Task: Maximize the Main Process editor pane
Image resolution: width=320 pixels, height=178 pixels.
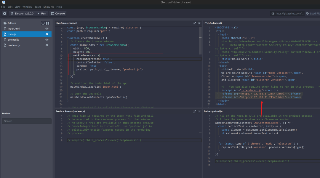Action: coord(195,23)
